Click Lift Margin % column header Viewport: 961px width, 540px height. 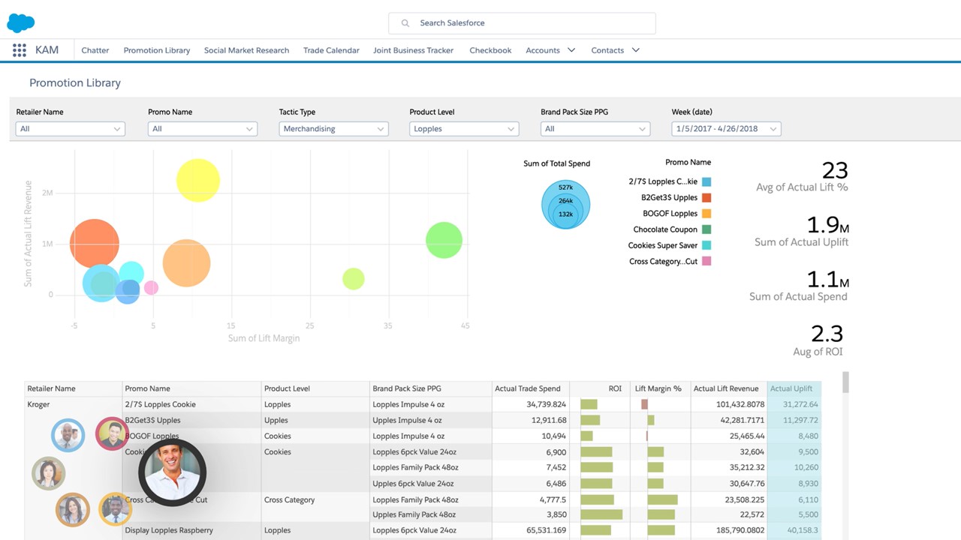coord(660,388)
